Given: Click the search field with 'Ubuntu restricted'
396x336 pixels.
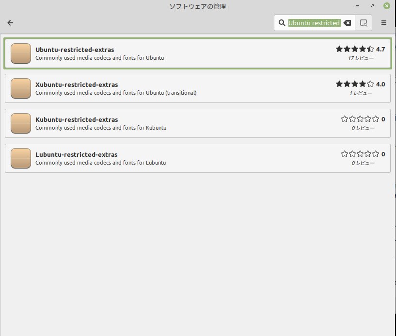Looking at the screenshot, I should click(314, 23).
